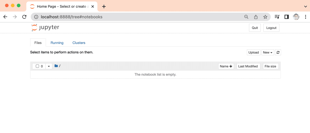Bookmark this page with the star
The width and height of the screenshot is (310, 133).
[x=265, y=17]
